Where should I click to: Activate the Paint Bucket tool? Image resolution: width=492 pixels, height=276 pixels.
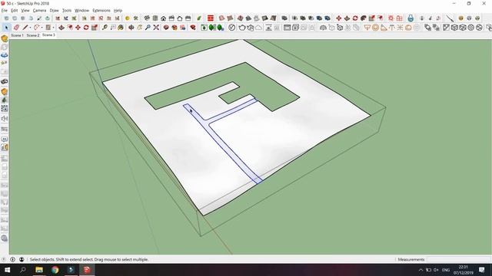121,28
